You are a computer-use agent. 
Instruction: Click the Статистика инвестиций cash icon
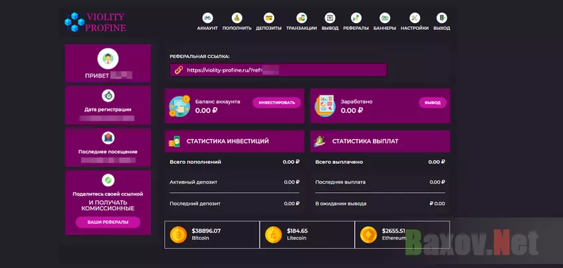[x=175, y=142]
